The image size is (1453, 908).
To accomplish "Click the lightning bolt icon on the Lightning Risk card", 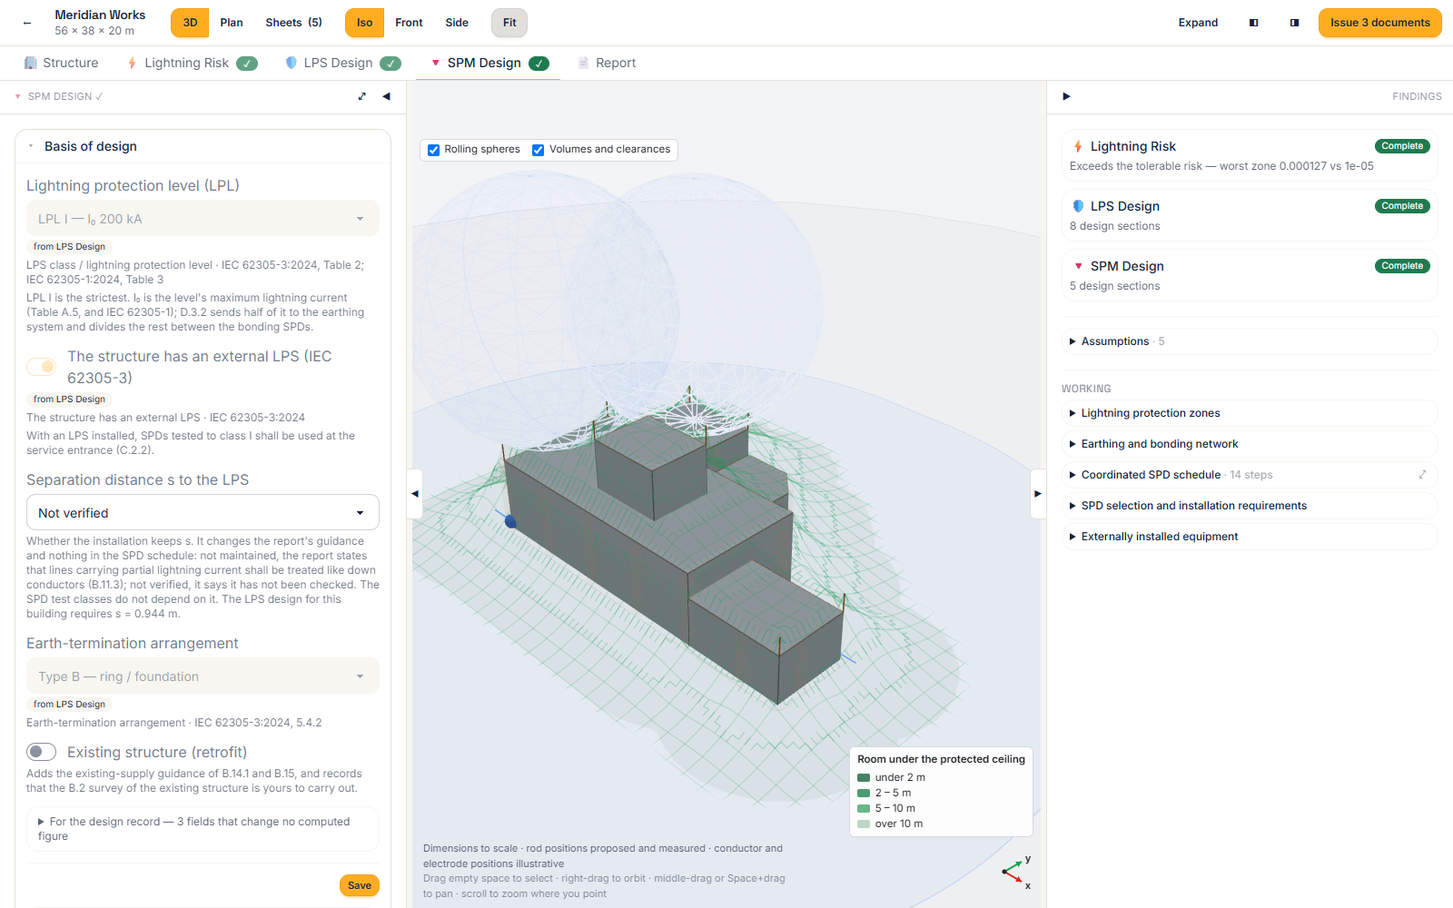I will coord(1078,146).
